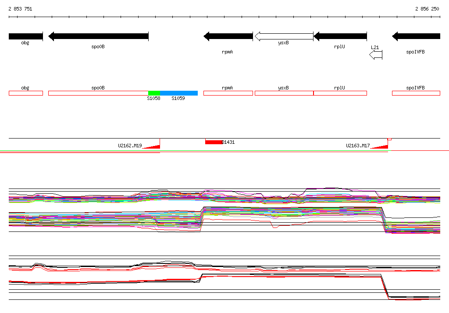
Task: Select the white ysxB gene arrow
Action: coord(284,36)
